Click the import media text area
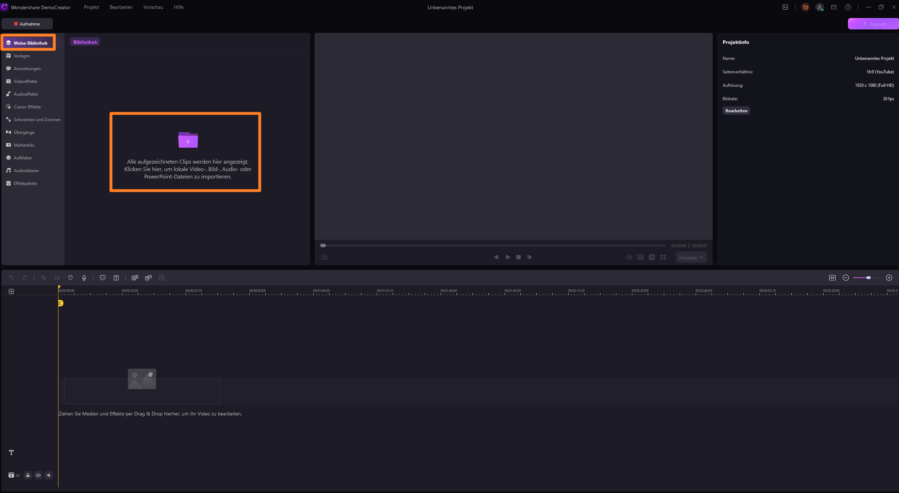Image resolution: width=899 pixels, height=493 pixels. pos(188,169)
